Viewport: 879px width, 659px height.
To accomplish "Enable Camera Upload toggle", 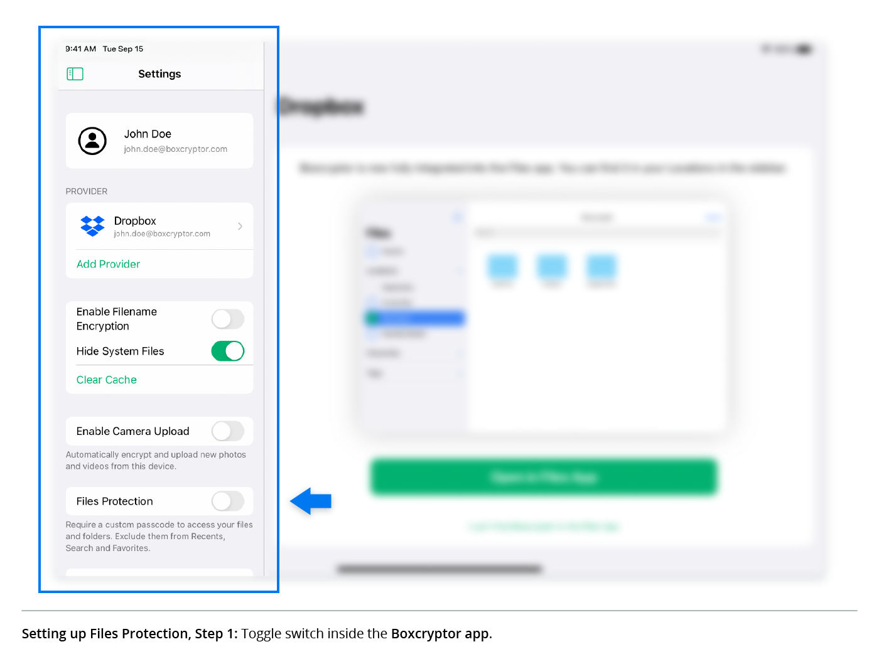I will pyautogui.click(x=228, y=431).
